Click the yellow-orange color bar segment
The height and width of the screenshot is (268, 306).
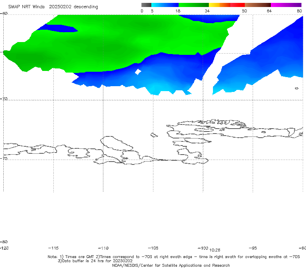coord(220,5)
